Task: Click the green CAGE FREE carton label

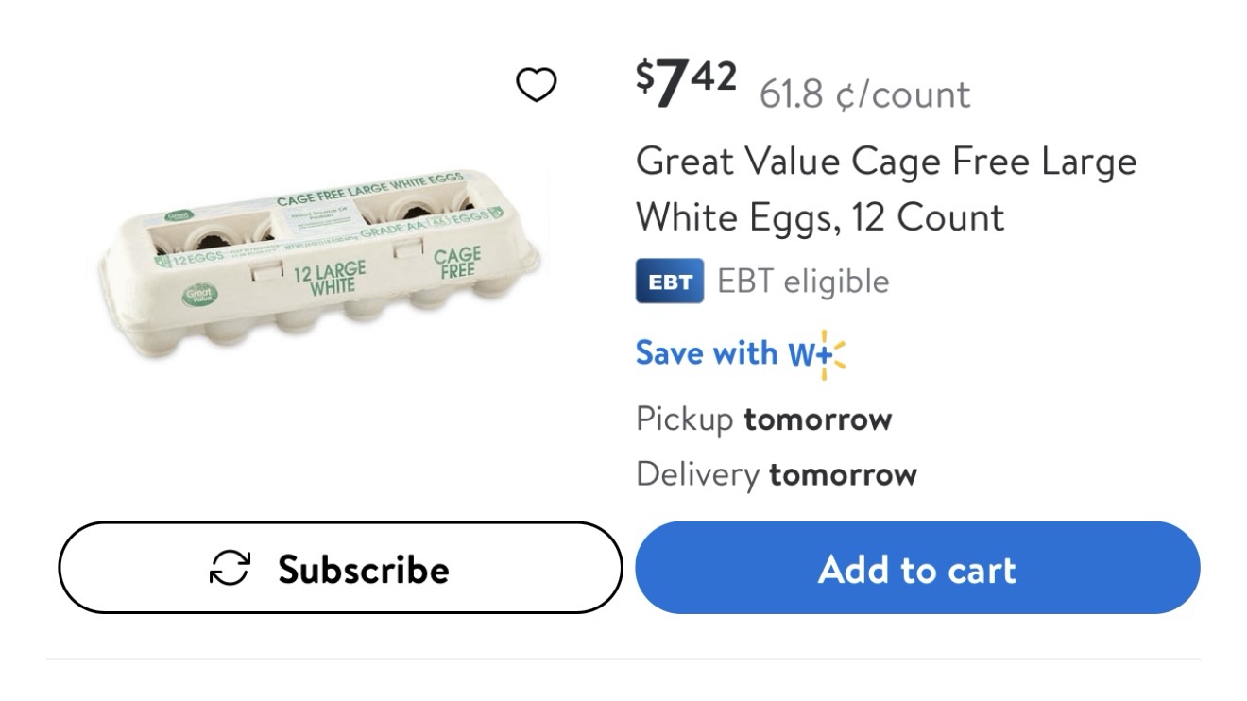Action: point(457,262)
